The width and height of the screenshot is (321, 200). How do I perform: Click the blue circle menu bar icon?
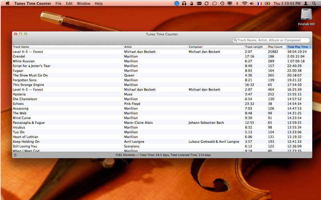click(177, 3)
